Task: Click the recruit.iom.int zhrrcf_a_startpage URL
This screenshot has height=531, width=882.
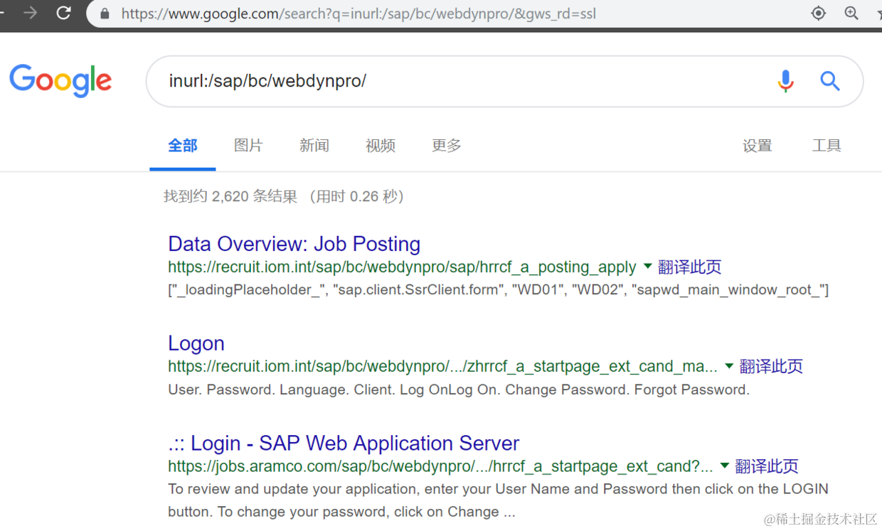Action: [442, 367]
